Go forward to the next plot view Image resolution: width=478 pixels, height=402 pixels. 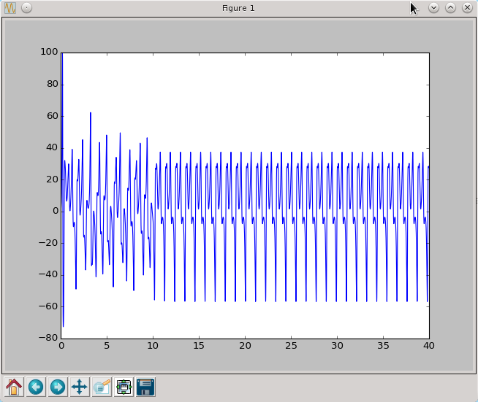tap(58, 387)
